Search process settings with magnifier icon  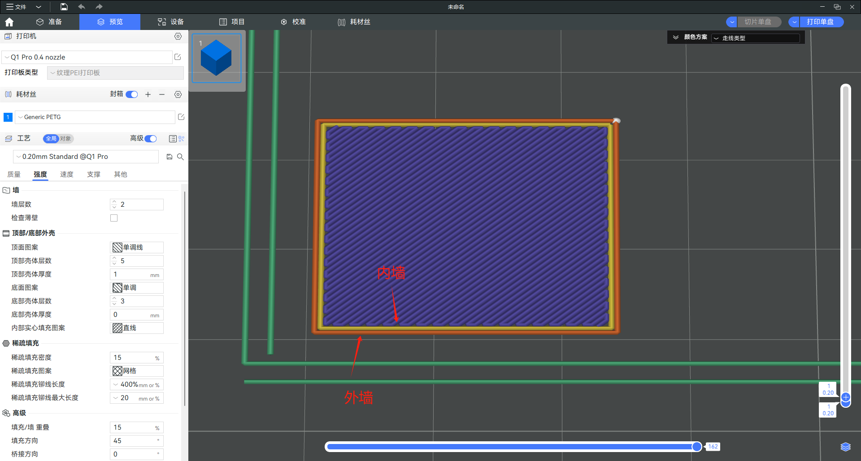pos(180,157)
